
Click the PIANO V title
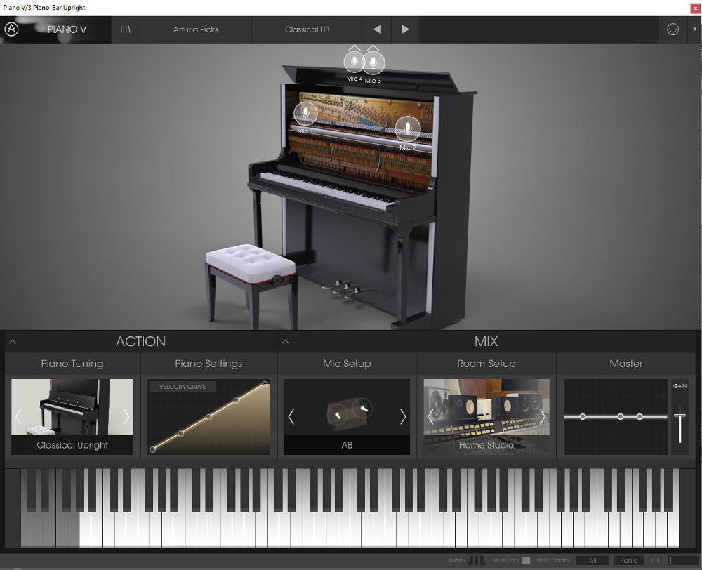coord(67,29)
